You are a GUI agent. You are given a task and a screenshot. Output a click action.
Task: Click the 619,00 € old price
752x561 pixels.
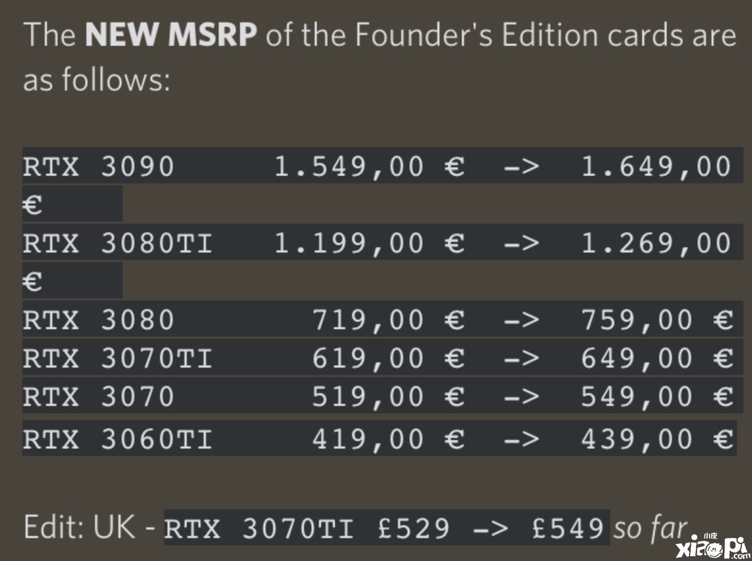388,358
